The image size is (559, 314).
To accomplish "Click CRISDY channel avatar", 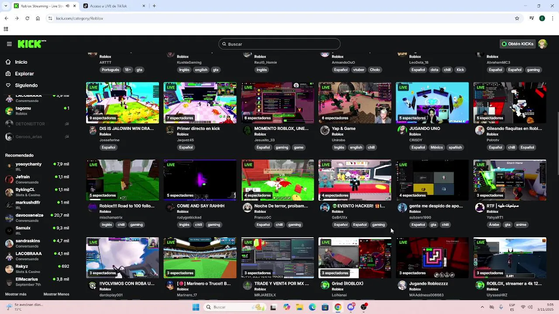I will tap(402, 131).
